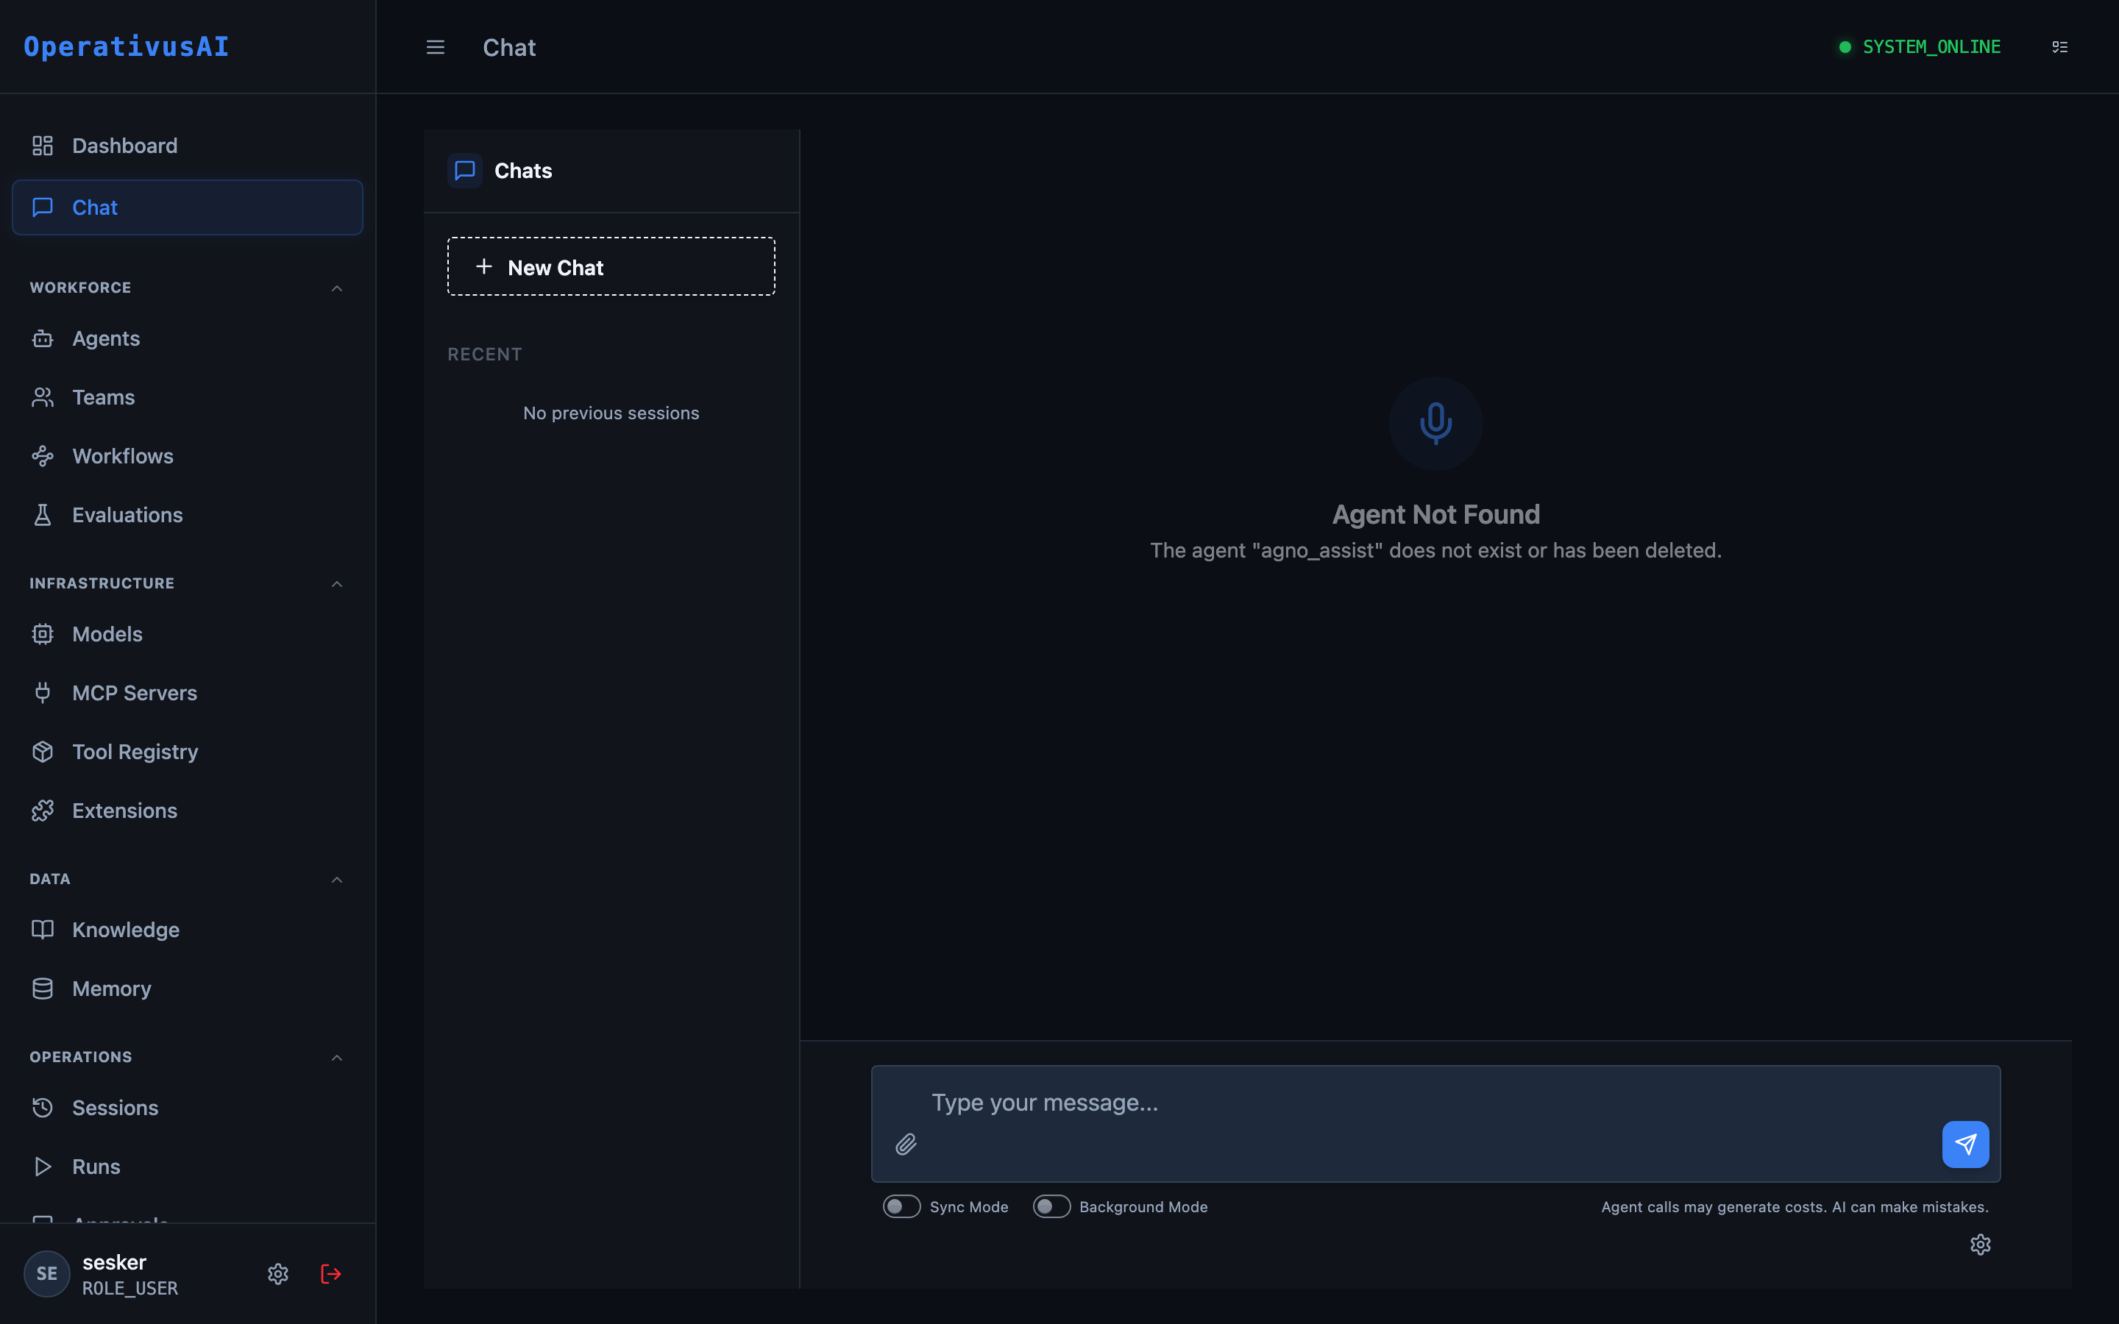This screenshot has height=1324, width=2119.
Task: Open Sessions menu item
Action: click(188, 1108)
